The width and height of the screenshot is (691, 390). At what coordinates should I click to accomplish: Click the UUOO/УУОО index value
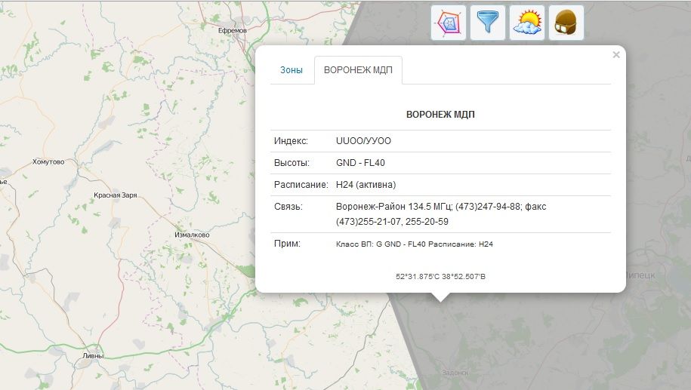coord(363,141)
